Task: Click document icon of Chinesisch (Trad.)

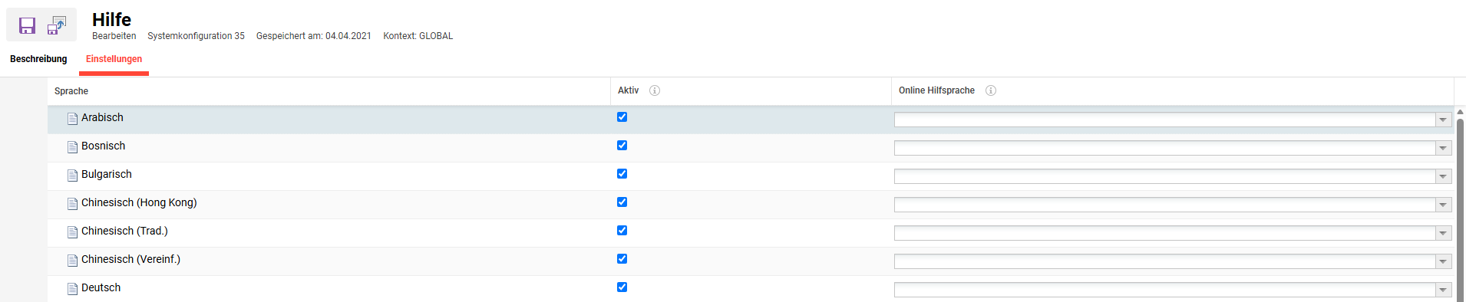Action: pyautogui.click(x=72, y=231)
